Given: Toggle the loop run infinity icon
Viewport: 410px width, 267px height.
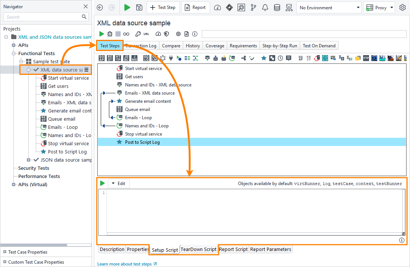Looking at the screenshot, I should pyautogui.click(x=126, y=34).
